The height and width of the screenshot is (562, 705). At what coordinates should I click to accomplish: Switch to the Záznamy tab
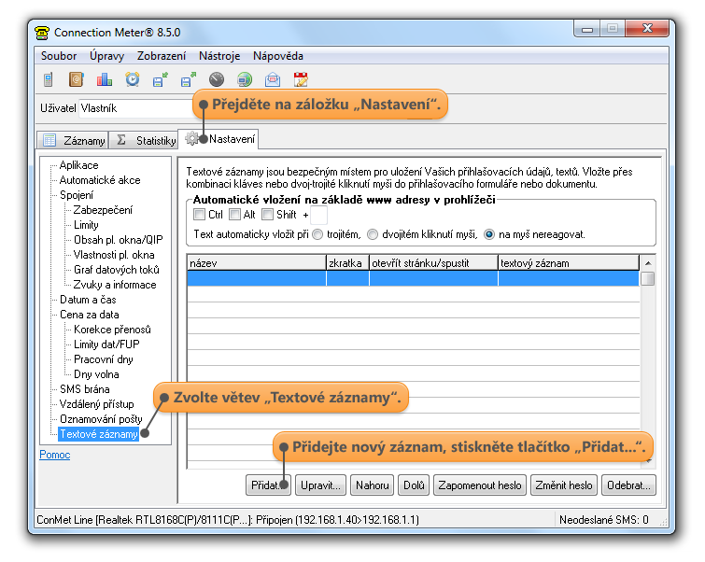coord(73,140)
